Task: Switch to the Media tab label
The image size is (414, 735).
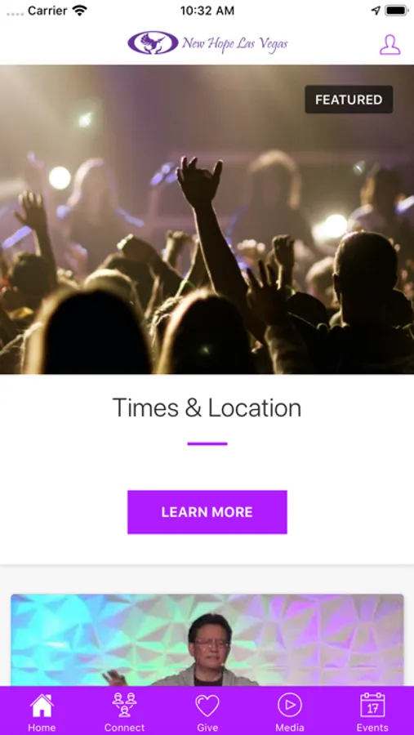Action: (x=290, y=728)
